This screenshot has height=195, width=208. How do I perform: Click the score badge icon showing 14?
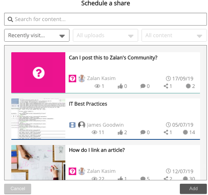pos(185,132)
